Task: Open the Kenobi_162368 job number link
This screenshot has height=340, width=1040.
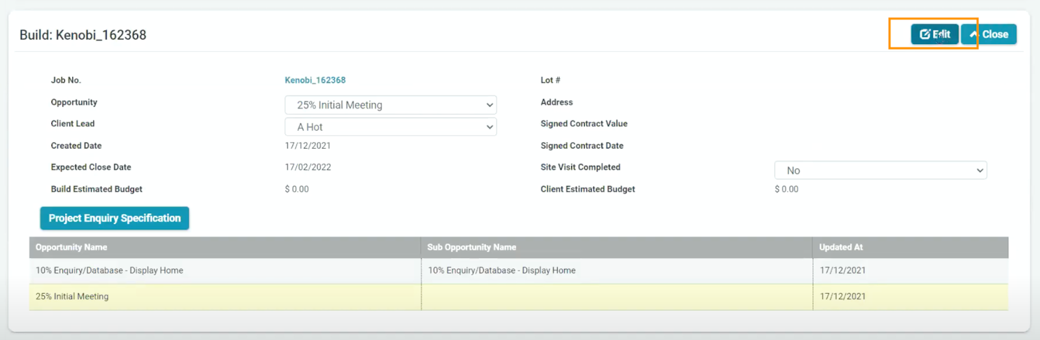Action: [x=315, y=80]
